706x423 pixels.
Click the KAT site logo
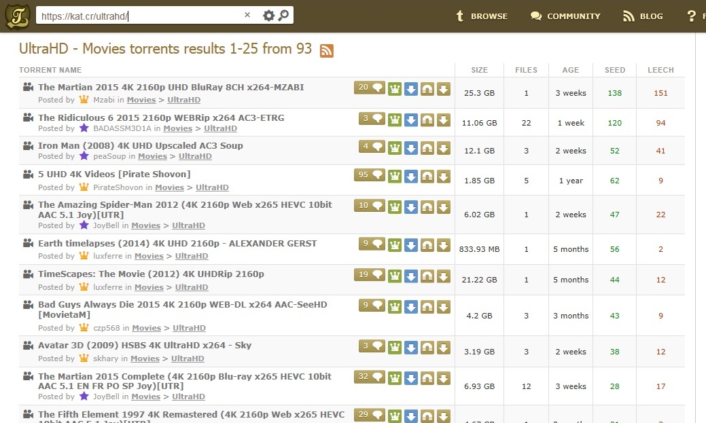point(18,16)
